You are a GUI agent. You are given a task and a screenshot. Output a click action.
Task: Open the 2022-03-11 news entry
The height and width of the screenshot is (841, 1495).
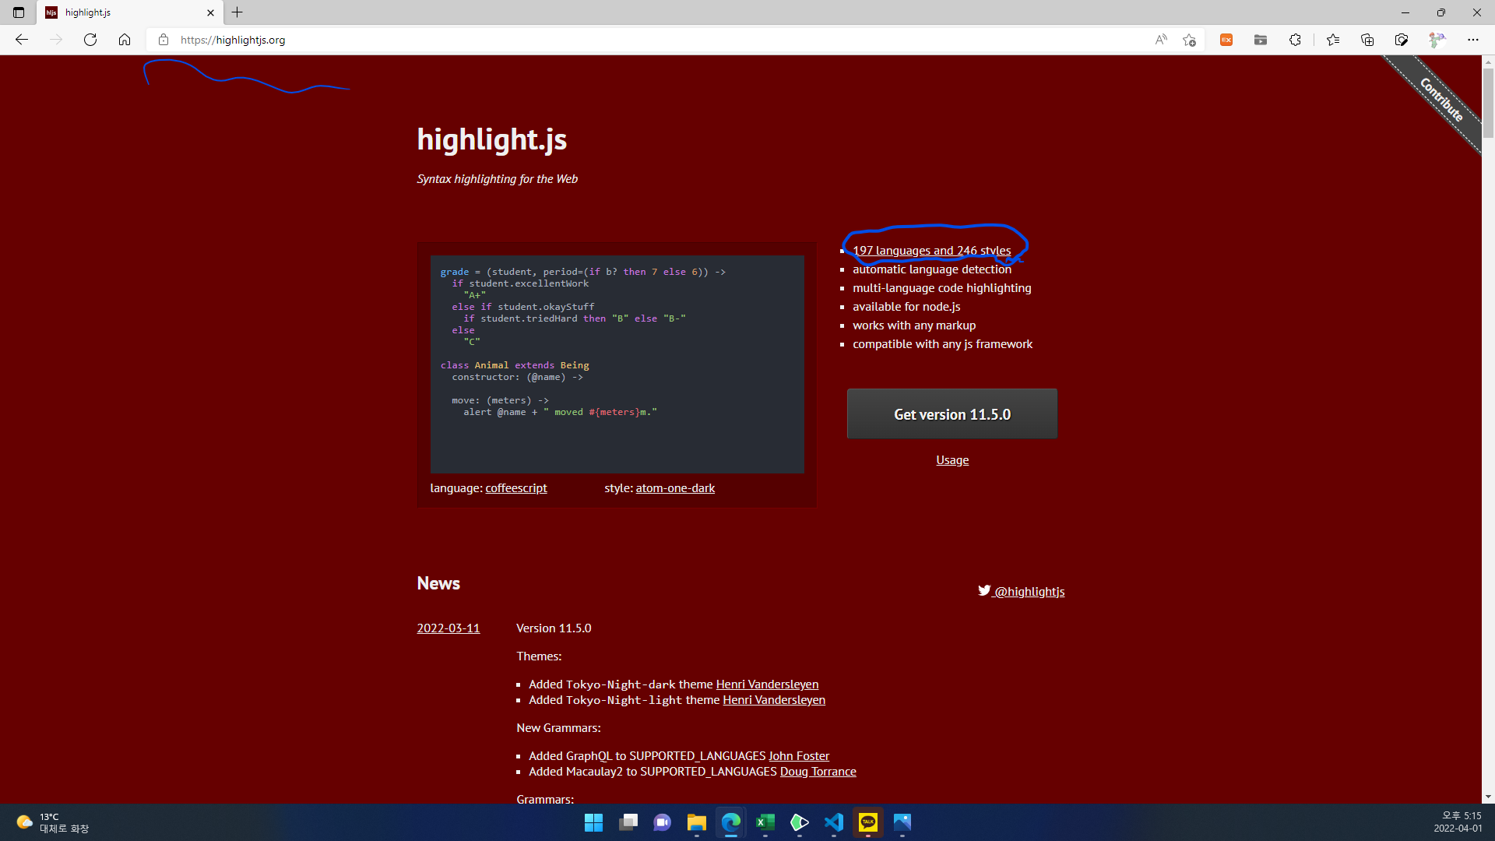(x=448, y=628)
